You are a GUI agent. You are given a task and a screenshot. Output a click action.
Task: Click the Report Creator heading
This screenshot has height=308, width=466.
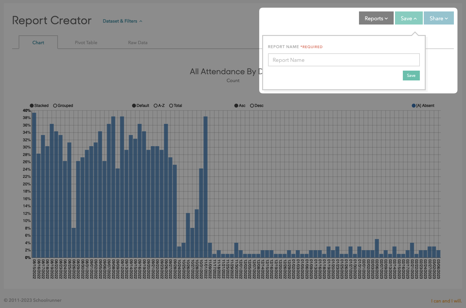[52, 21]
